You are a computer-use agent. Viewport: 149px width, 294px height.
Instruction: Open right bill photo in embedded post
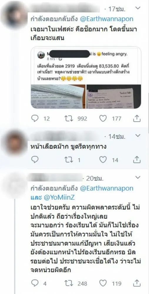tap(113, 96)
